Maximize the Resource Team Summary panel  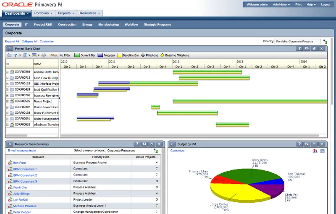pyautogui.click(x=152, y=144)
